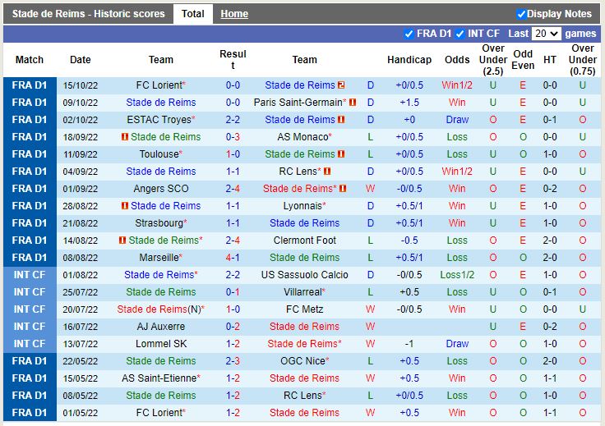Open FC Lorient team link dated 15/10/22
Viewport: 605px width, 426px height.
click(159, 85)
